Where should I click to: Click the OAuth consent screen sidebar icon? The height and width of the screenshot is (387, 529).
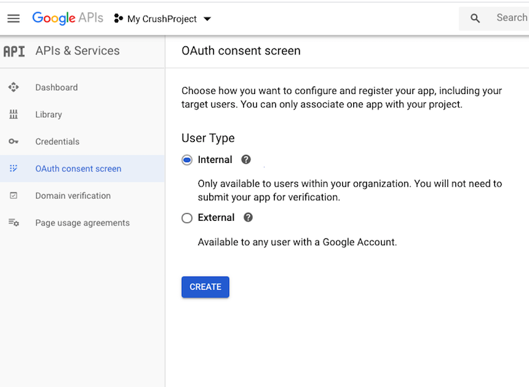(14, 168)
